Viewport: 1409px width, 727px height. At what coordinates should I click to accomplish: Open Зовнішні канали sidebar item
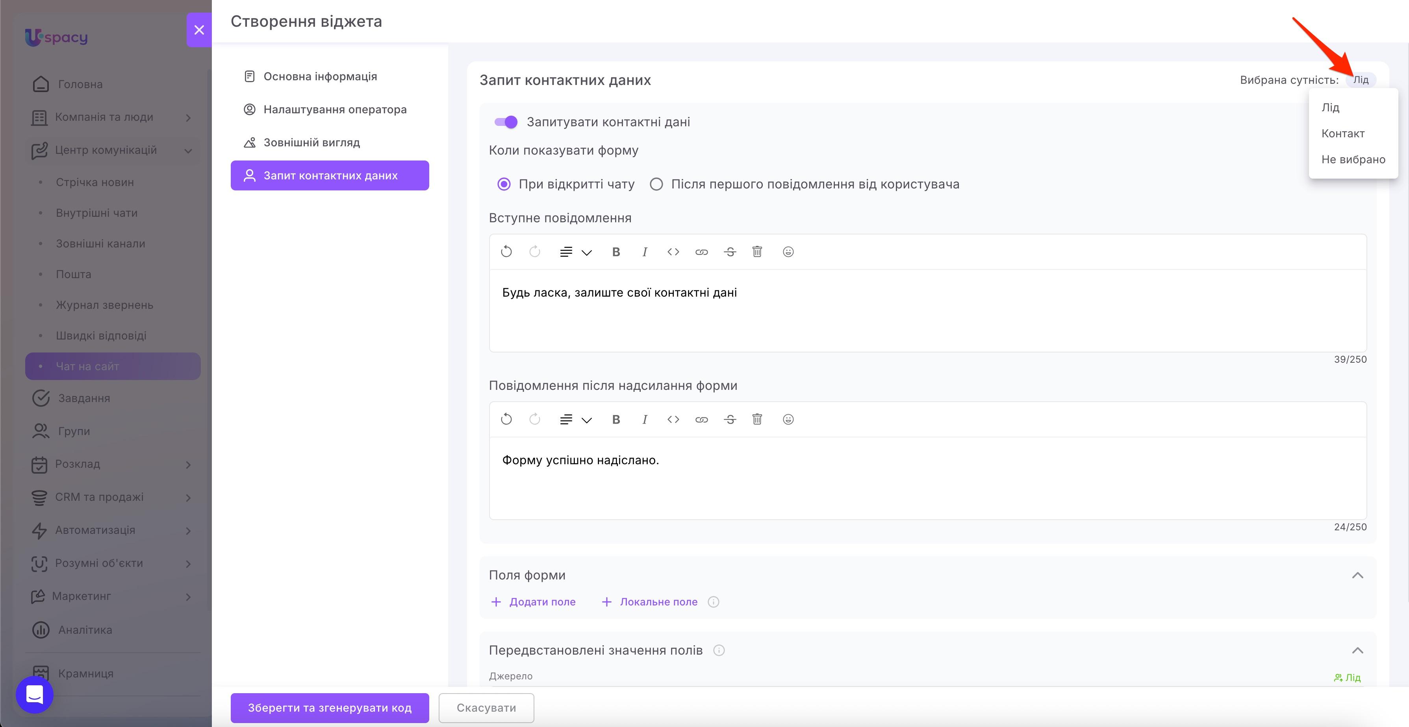(x=113, y=244)
